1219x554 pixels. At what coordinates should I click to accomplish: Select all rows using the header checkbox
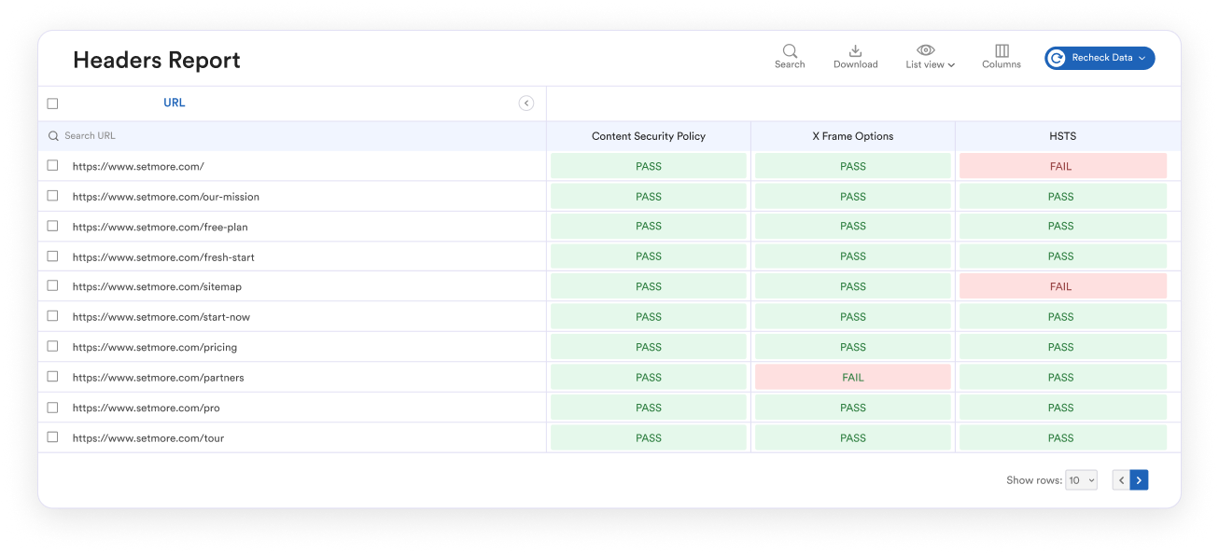point(53,103)
